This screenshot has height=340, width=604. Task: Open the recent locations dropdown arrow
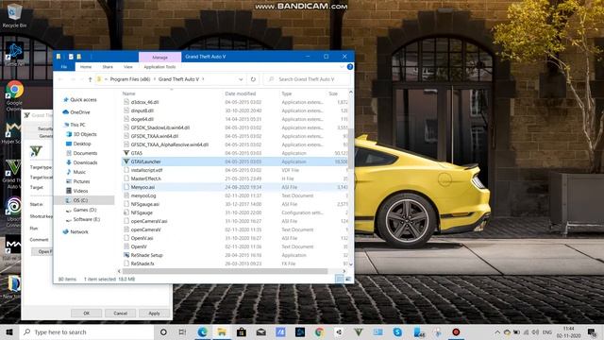[82, 79]
